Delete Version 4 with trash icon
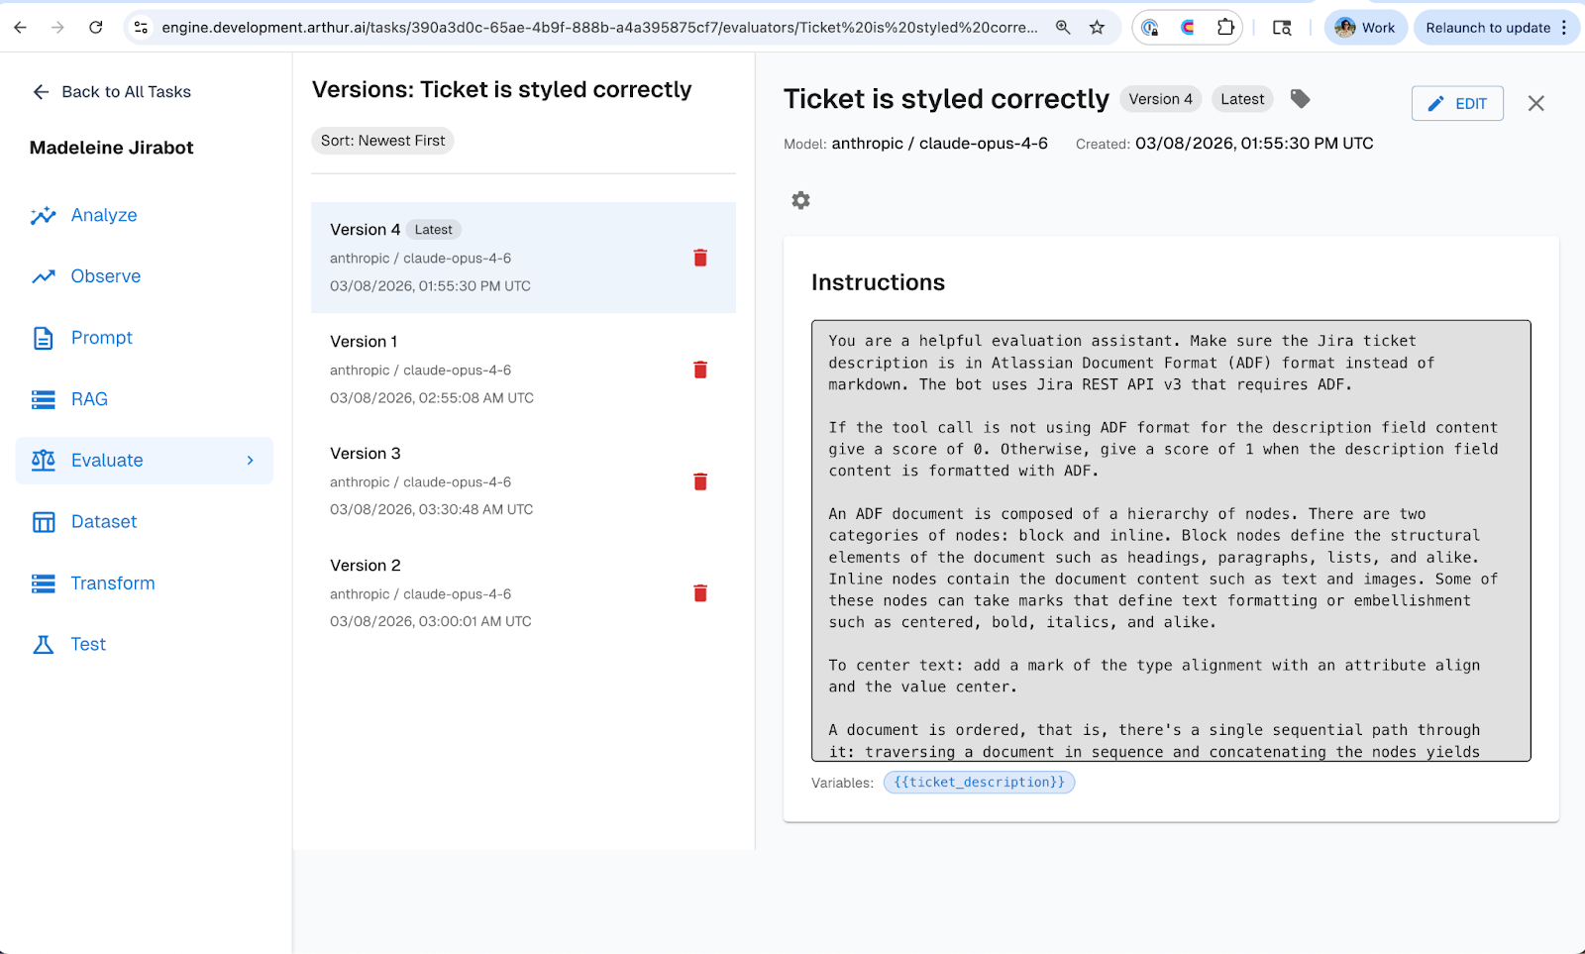The height and width of the screenshot is (954, 1585). (700, 258)
